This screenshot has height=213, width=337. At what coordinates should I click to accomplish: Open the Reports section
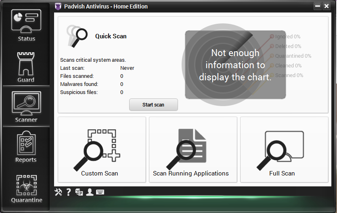[26, 147]
